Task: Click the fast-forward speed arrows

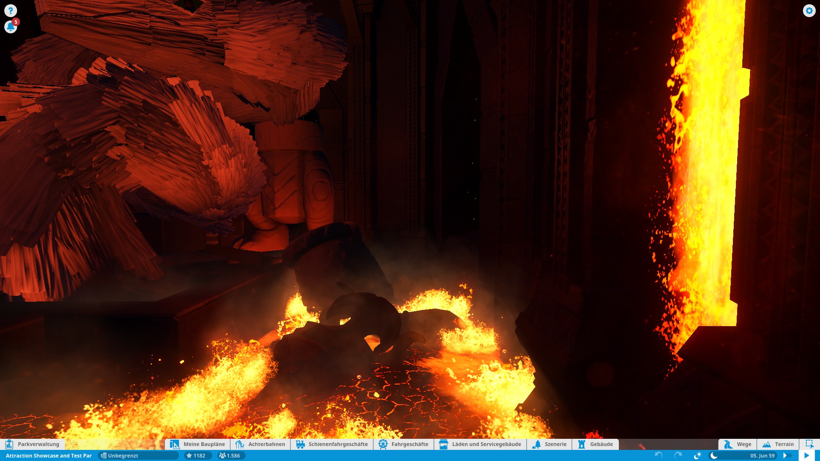Action: click(787, 455)
